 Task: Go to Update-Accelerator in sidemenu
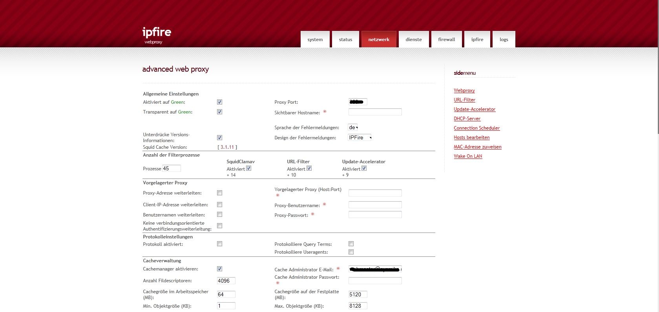point(474,109)
